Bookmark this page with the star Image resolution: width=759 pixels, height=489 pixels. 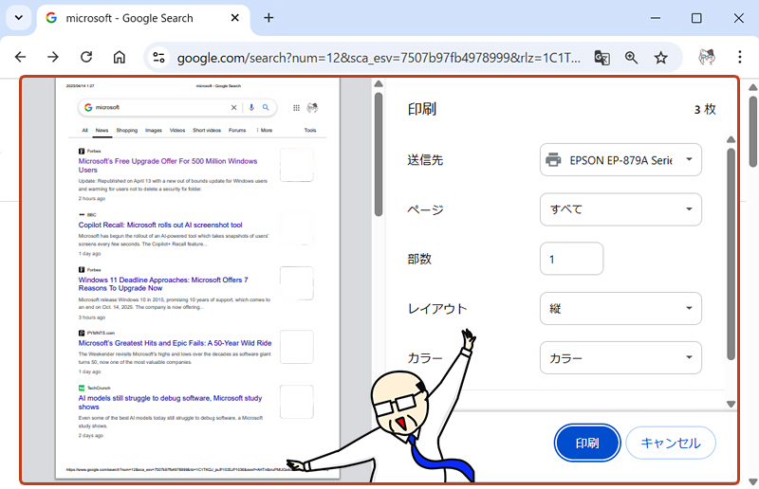pos(660,58)
